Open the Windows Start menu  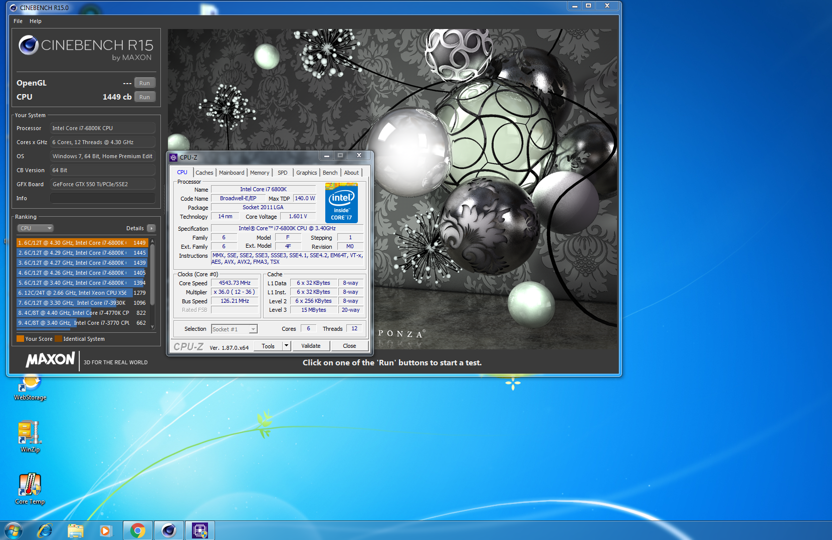(13, 530)
